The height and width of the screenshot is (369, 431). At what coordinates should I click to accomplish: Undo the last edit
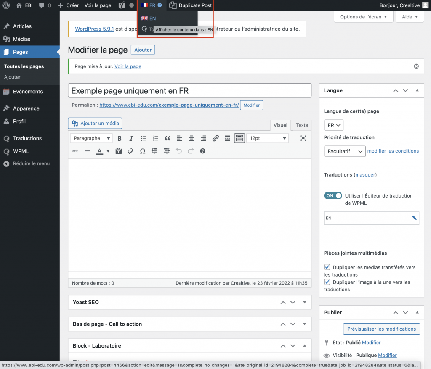pos(178,151)
